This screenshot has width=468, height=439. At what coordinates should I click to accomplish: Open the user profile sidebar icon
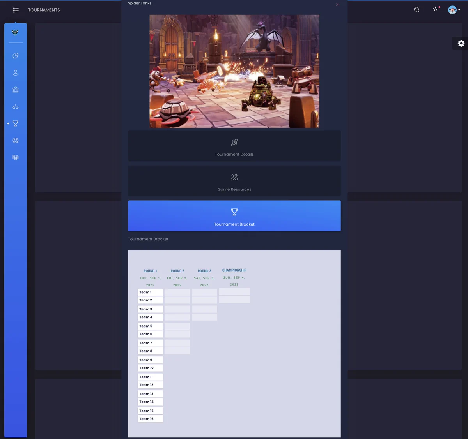[x=16, y=72]
